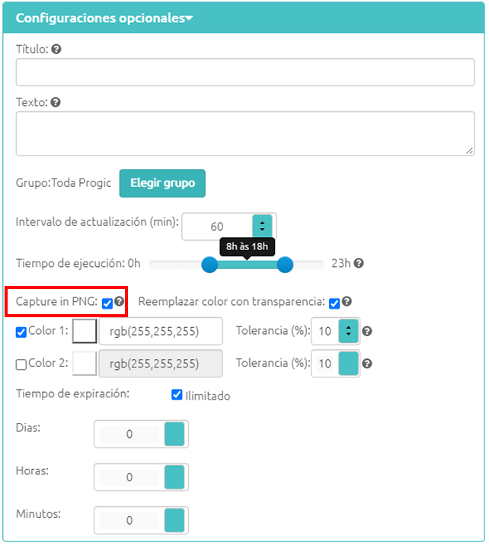Select the left handle of execution time slider
This screenshot has height=546, width=489.
click(209, 265)
